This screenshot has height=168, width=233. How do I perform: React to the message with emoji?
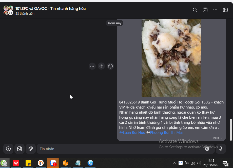pyautogui.click(x=110, y=66)
